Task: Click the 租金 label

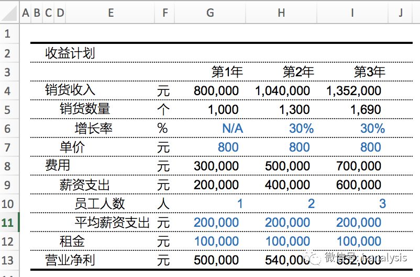Action: coord(72,241)
